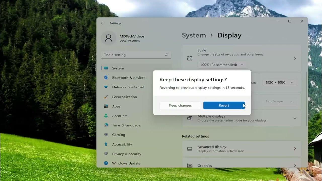Open the 100% (Recommended) scale dropdown
The height and width of the screenshot is (181, 322).
click(x=222, y=65)
